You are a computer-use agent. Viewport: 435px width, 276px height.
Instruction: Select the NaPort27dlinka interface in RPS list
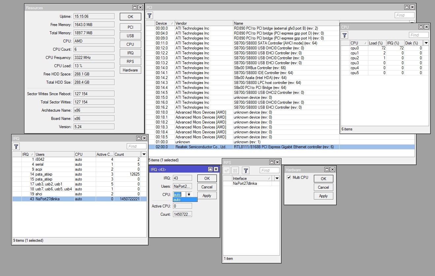(245, 183)
